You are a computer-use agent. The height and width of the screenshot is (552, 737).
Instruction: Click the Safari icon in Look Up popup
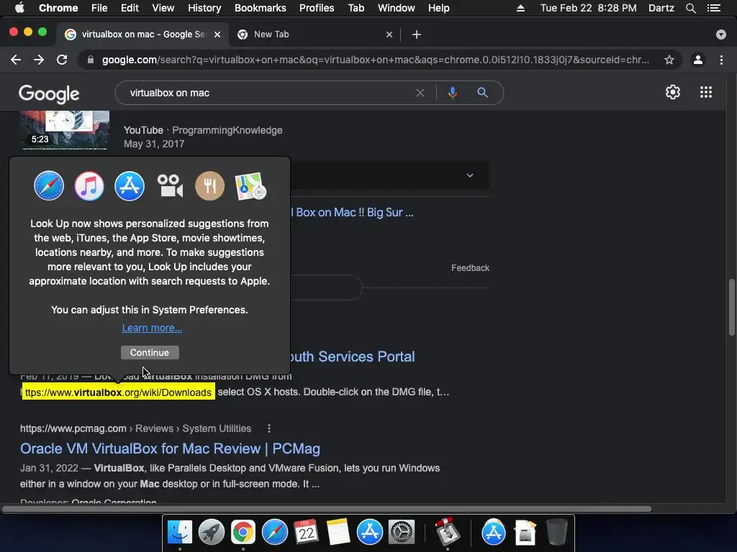tap(49, 186)
